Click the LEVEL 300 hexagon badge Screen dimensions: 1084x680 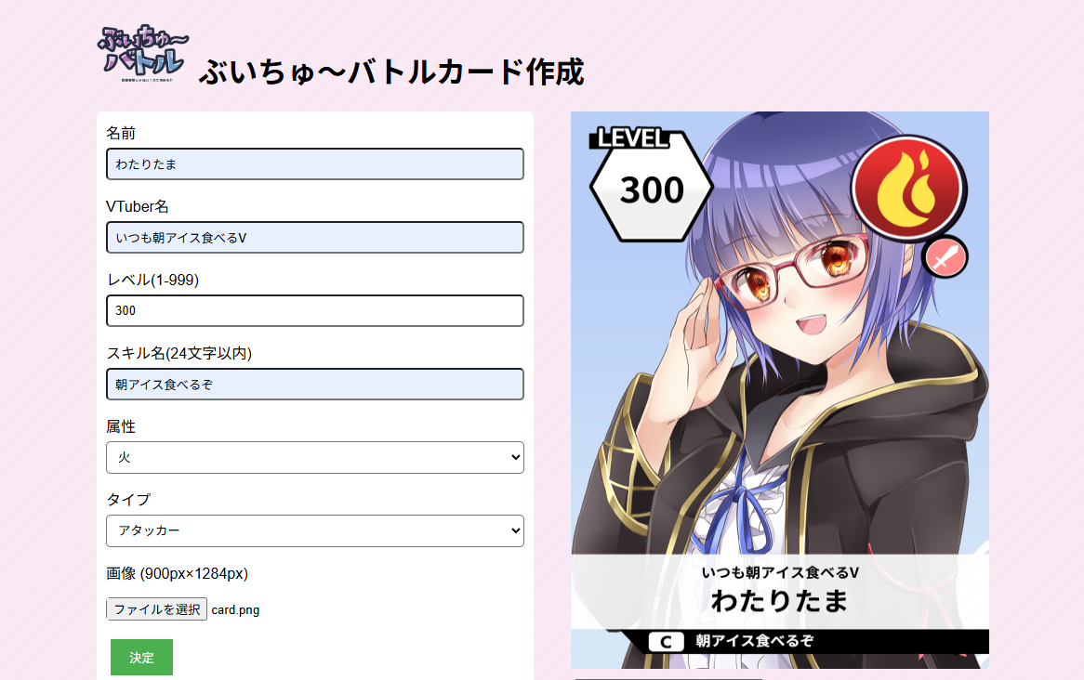tap(651, 184)
